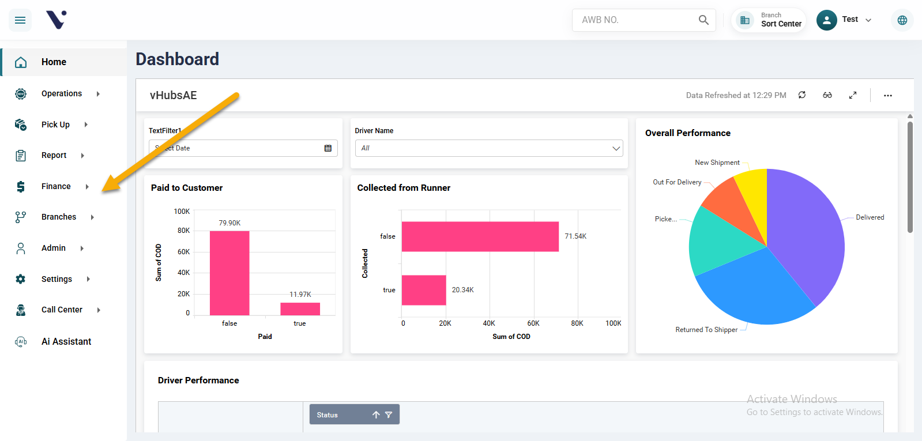This screenshot has width=922, height=441.
Task: Go to Home in the sidebar
Action: point(54,62)
